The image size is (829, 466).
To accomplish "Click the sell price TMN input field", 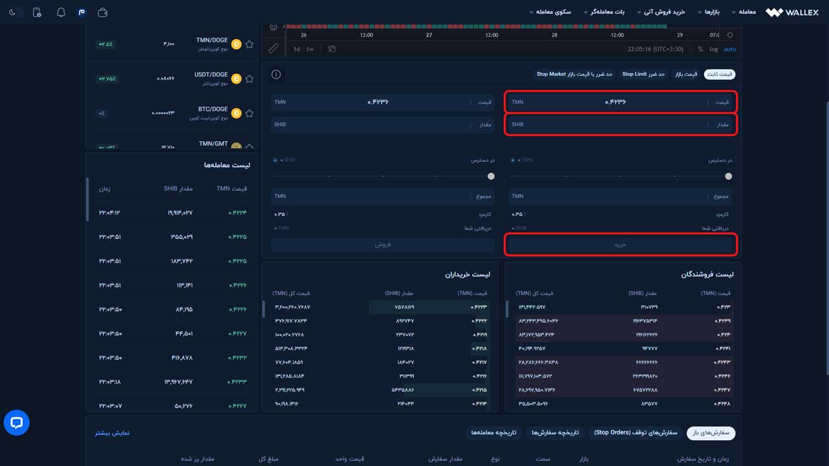I will (x=383, y=102).
